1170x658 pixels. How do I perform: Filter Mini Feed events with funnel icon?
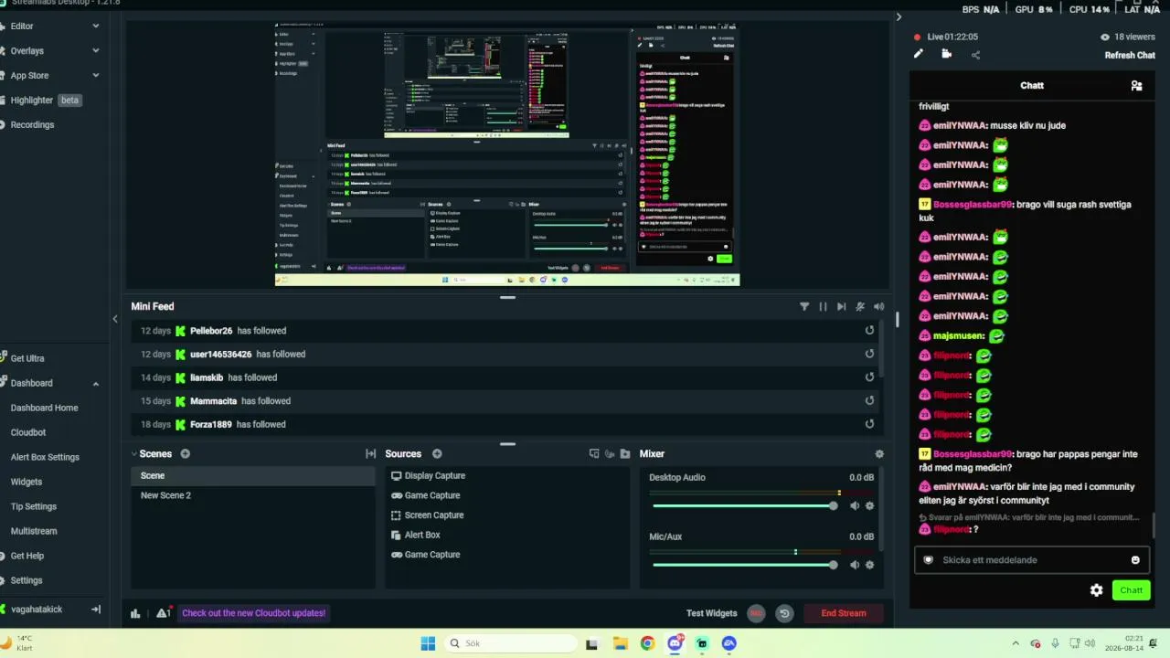[804, 306]
